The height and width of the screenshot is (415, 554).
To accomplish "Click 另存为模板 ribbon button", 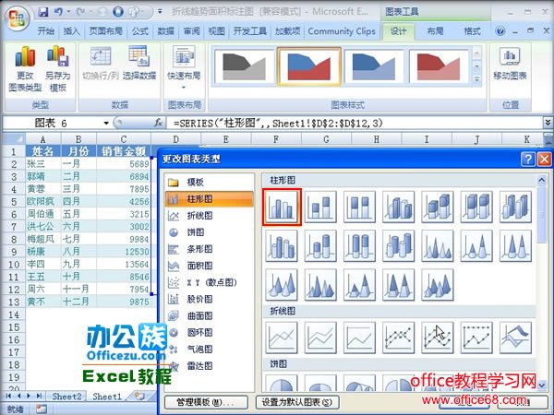I will (x=57, y=69).
